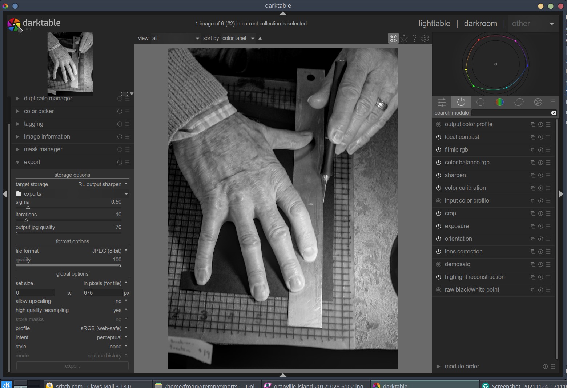Viewport: 567px width, 388px height.
Task: Open the color modules group tab
Action: coord(500,102)
